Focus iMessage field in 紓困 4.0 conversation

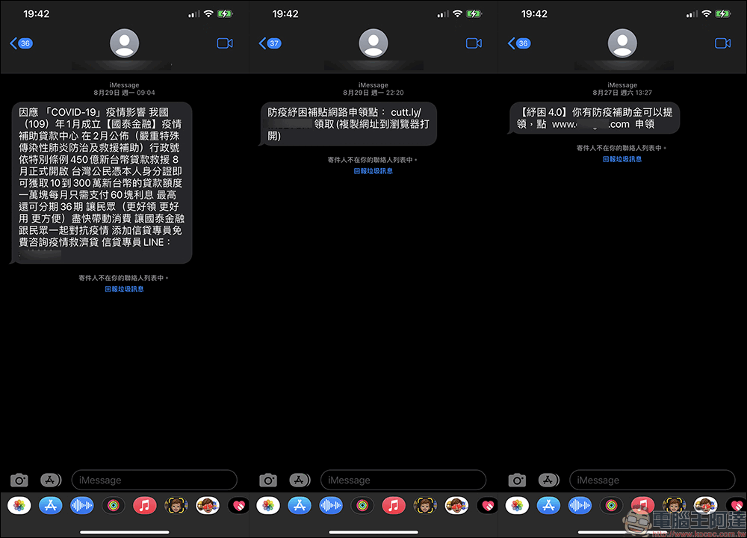click(652, 480)
